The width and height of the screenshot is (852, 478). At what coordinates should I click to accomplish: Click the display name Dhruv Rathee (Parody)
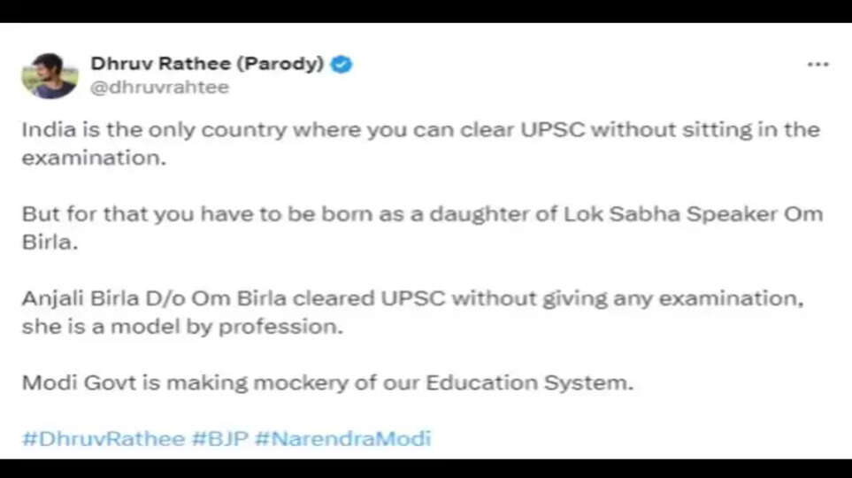point(207,64)
